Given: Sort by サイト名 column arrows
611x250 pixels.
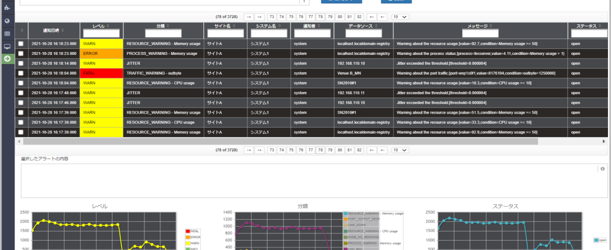Looking at the screenshot, I should 234,25.
